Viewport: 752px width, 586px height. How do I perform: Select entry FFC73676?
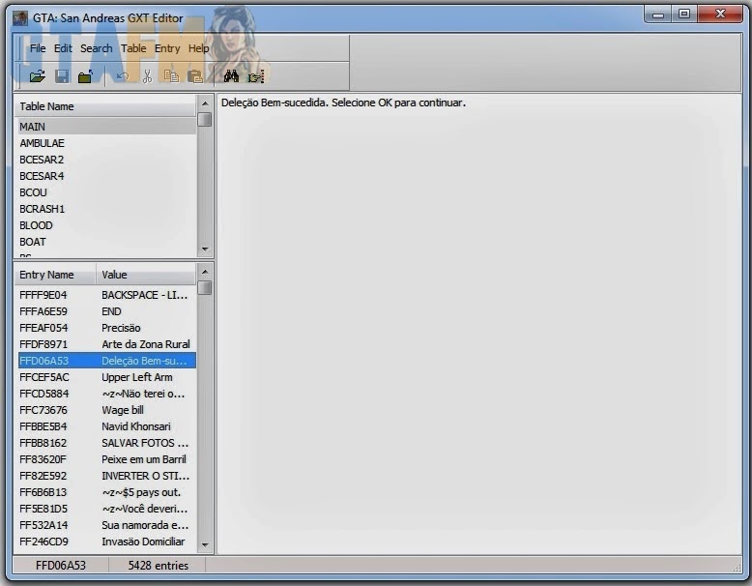coord(106,410)
